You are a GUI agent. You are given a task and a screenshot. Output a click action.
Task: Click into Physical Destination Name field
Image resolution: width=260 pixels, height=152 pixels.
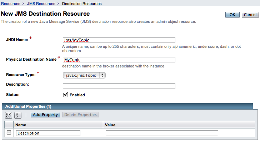pos(119,60)
